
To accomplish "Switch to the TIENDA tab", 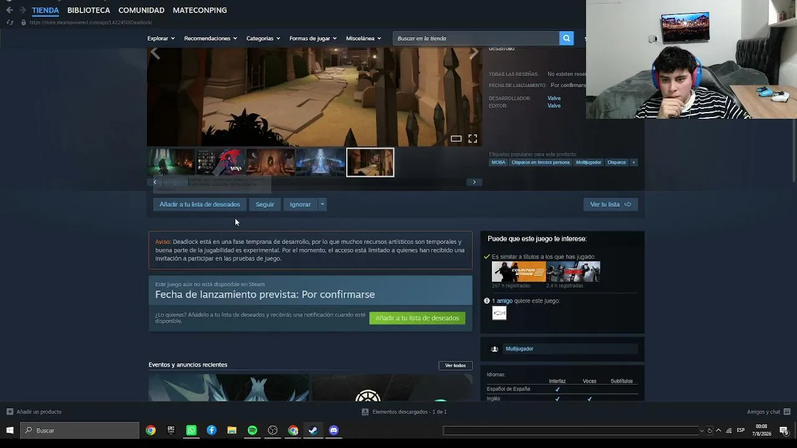I will pyautogui.click(x=45, y=10).
